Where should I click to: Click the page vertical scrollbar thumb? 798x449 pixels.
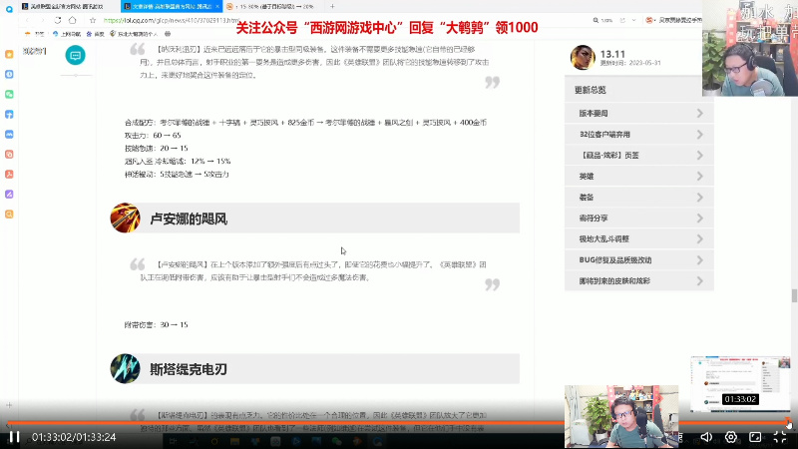(x=794, y=295)
